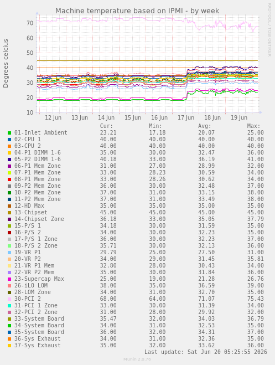Click the pink swatch beside 30-PCI 2

[x=9, y=299]
